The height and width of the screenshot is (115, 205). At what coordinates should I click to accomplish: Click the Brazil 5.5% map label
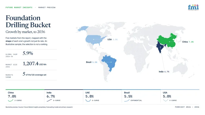92,62
